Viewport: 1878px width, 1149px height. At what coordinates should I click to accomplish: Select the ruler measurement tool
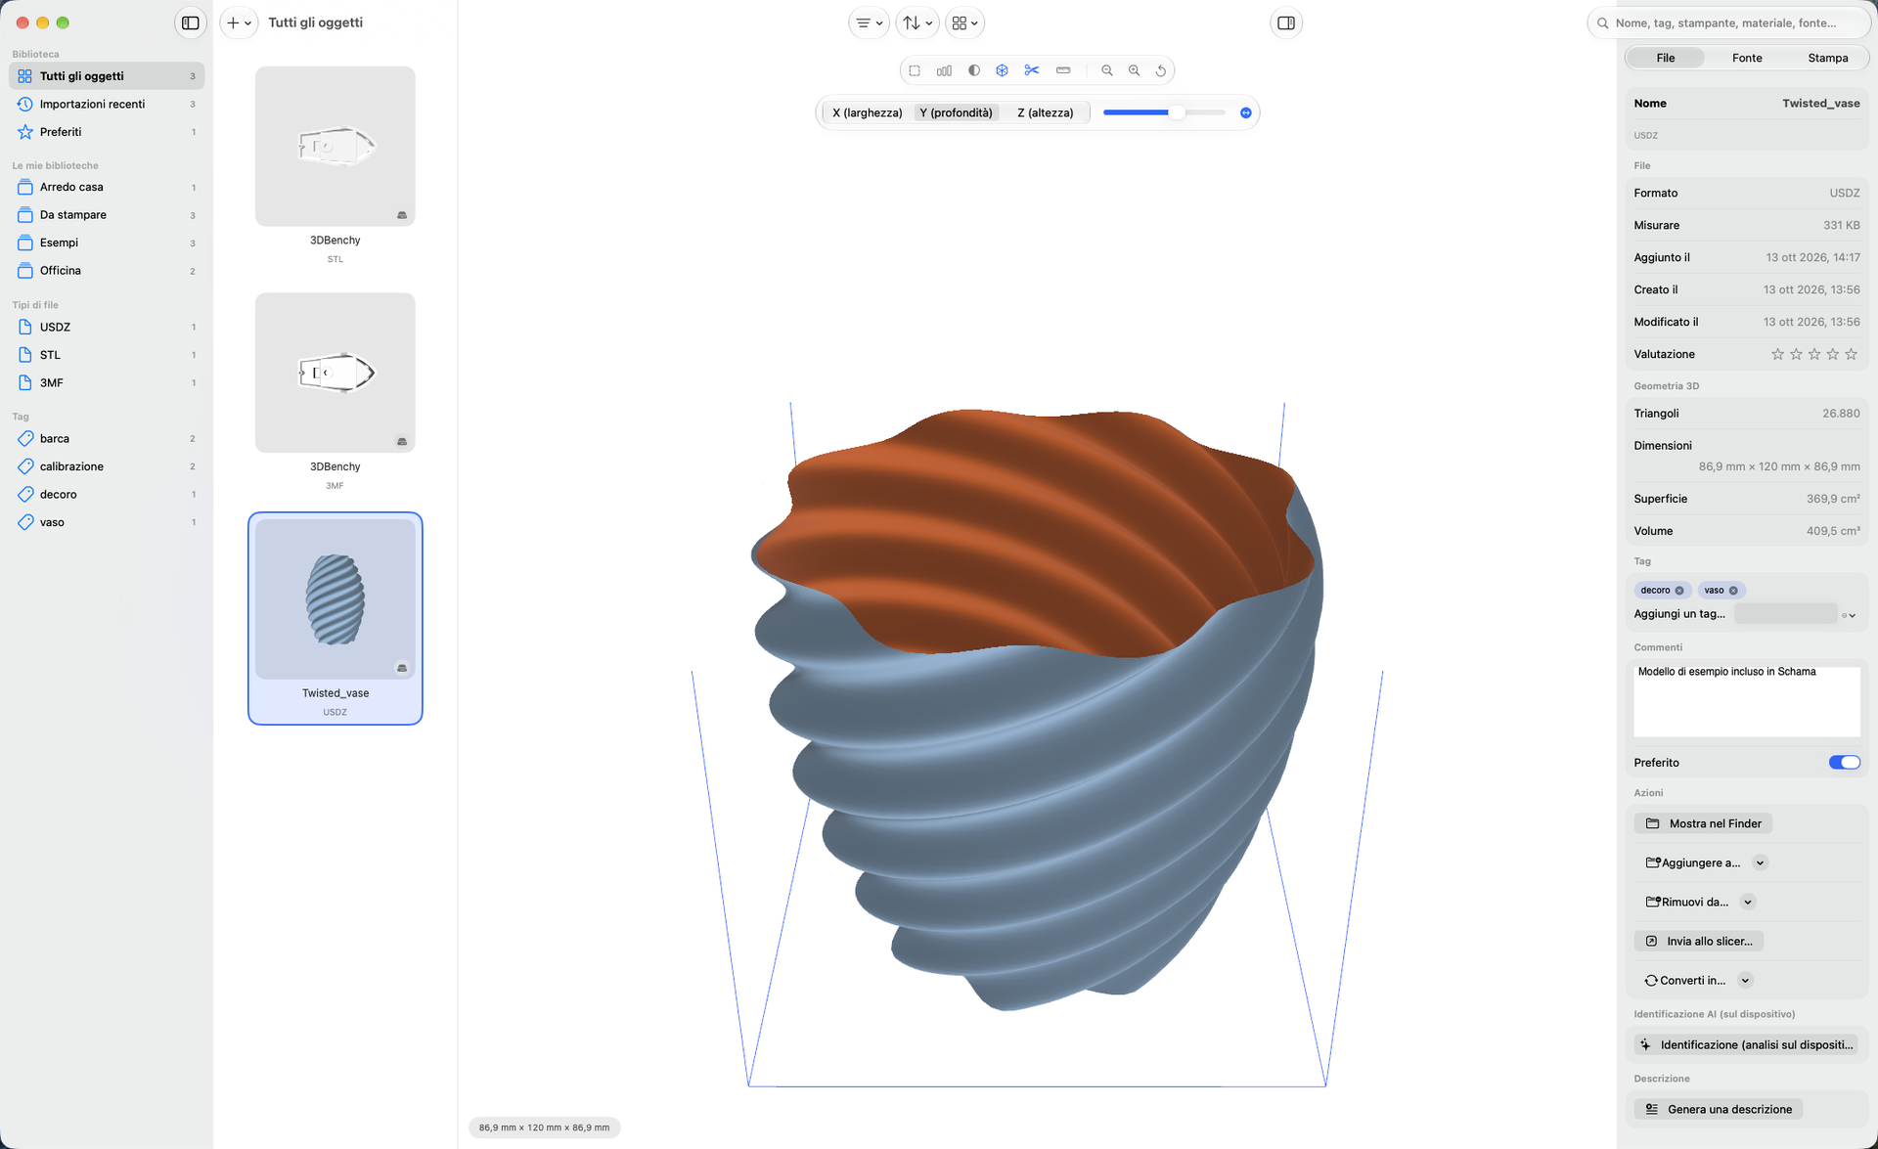tap(1063, 70)
